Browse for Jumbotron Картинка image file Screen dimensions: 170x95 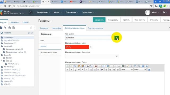117,56
